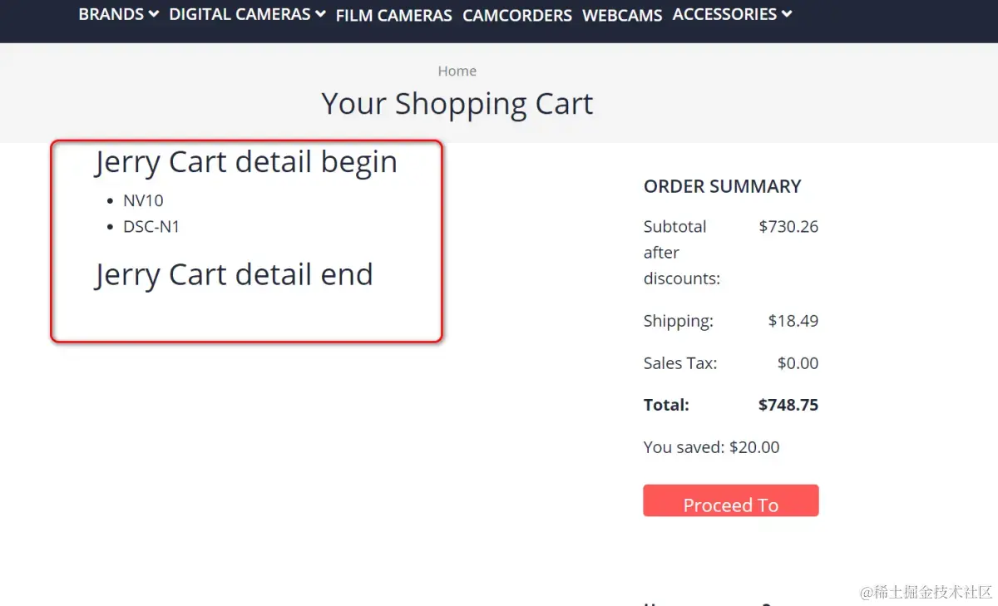Select the DSC-N1 cart item
The width and height of the screenshot is (998, 606).
click(151, 226)
